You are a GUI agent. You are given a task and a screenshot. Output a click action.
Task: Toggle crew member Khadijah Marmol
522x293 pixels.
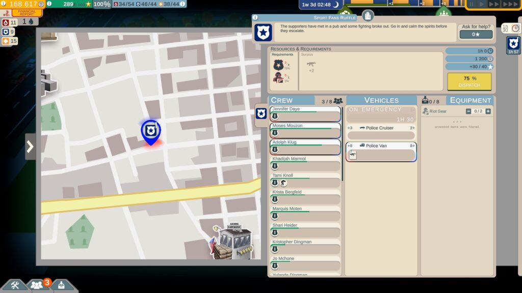[x=305, y=163]
